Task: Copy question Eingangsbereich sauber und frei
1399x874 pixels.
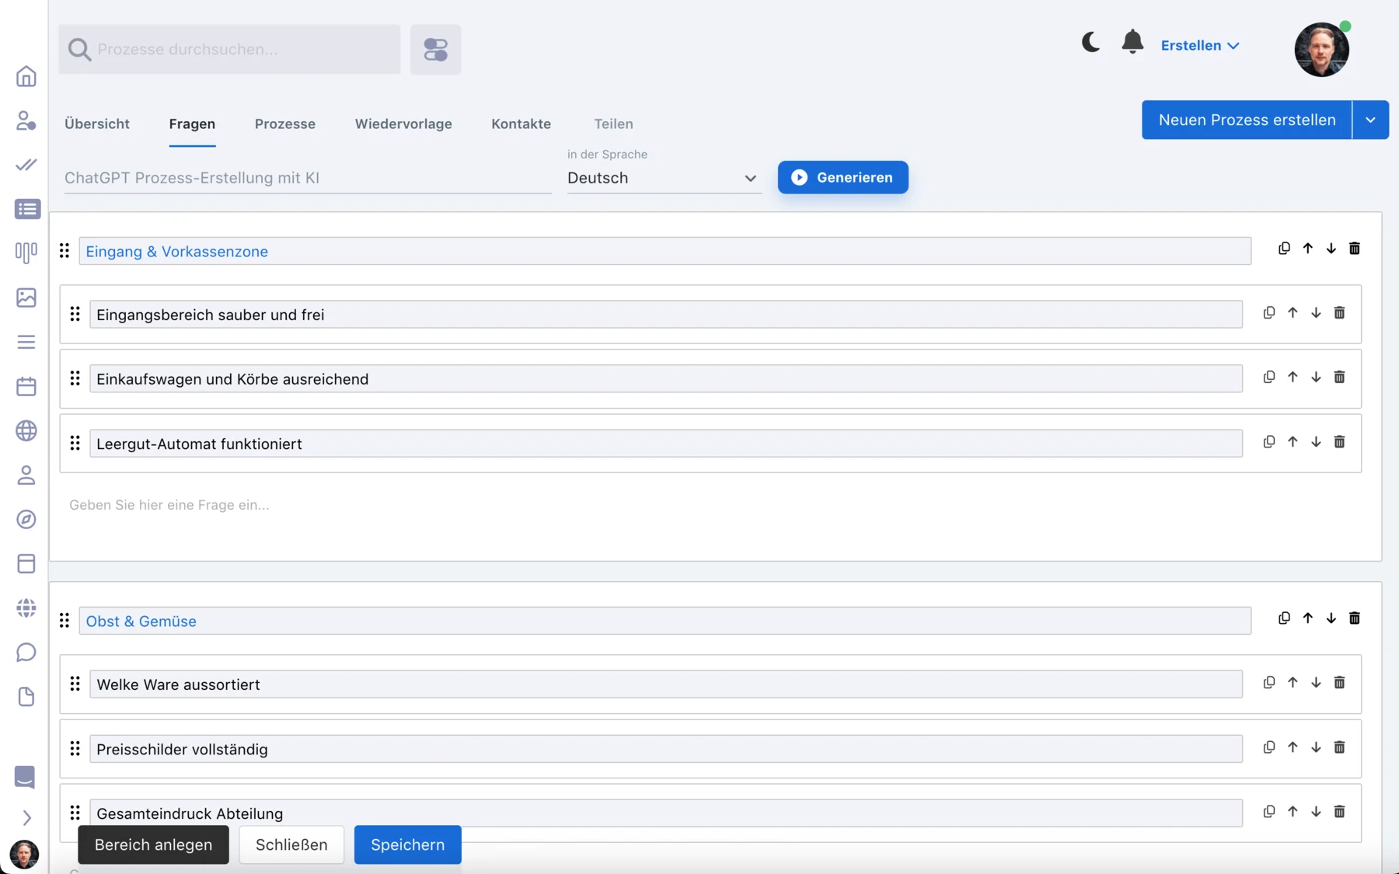Action: tap(1269, 312)
